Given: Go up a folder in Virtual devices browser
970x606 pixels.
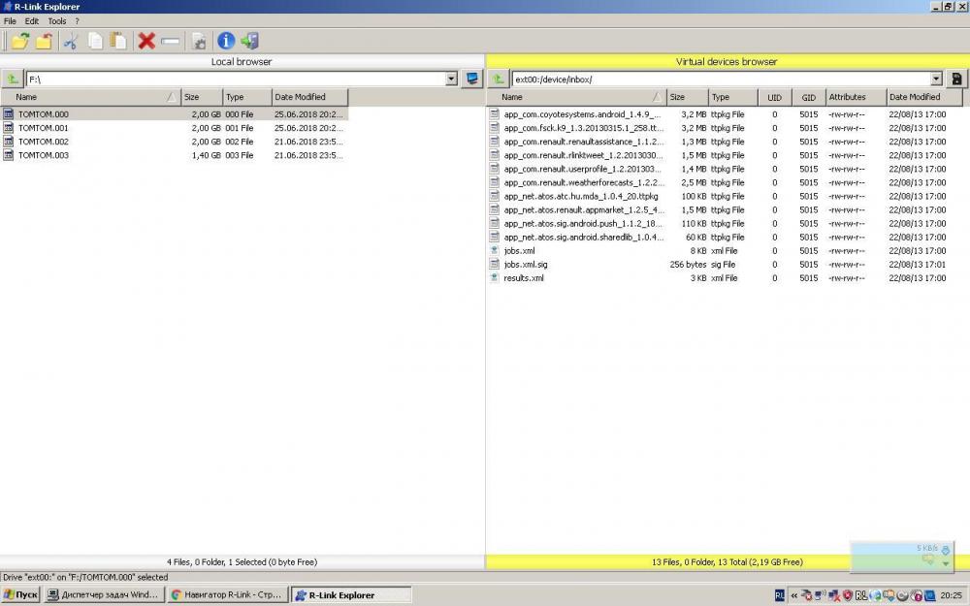Looking at the screenshot, I should pyautogui.click(x=498, y=80).
